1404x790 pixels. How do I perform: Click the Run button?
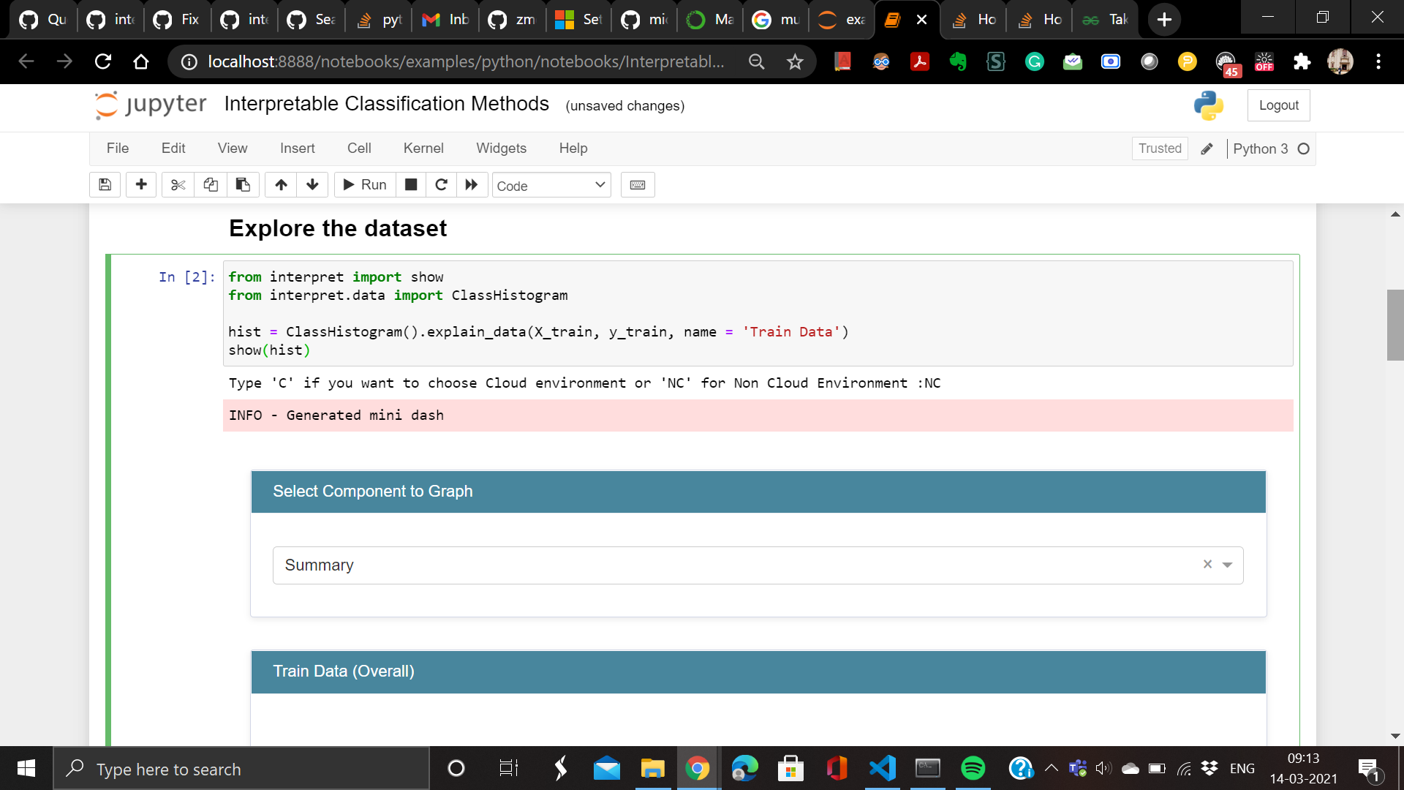coord(365,185)
